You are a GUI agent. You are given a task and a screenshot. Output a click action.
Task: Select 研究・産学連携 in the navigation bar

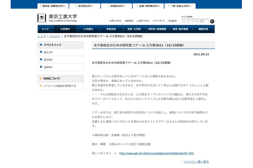point(180,29)
